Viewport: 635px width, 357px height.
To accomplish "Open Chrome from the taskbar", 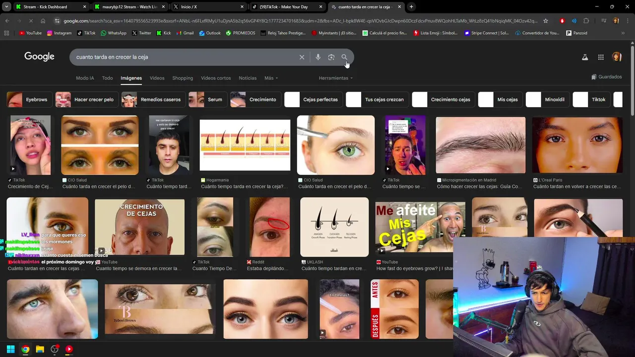I will 25,349.
